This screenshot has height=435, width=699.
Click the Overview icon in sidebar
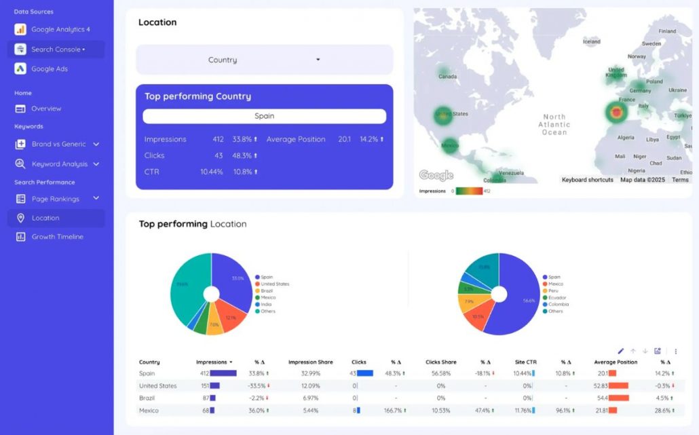[x=20, y=109]
